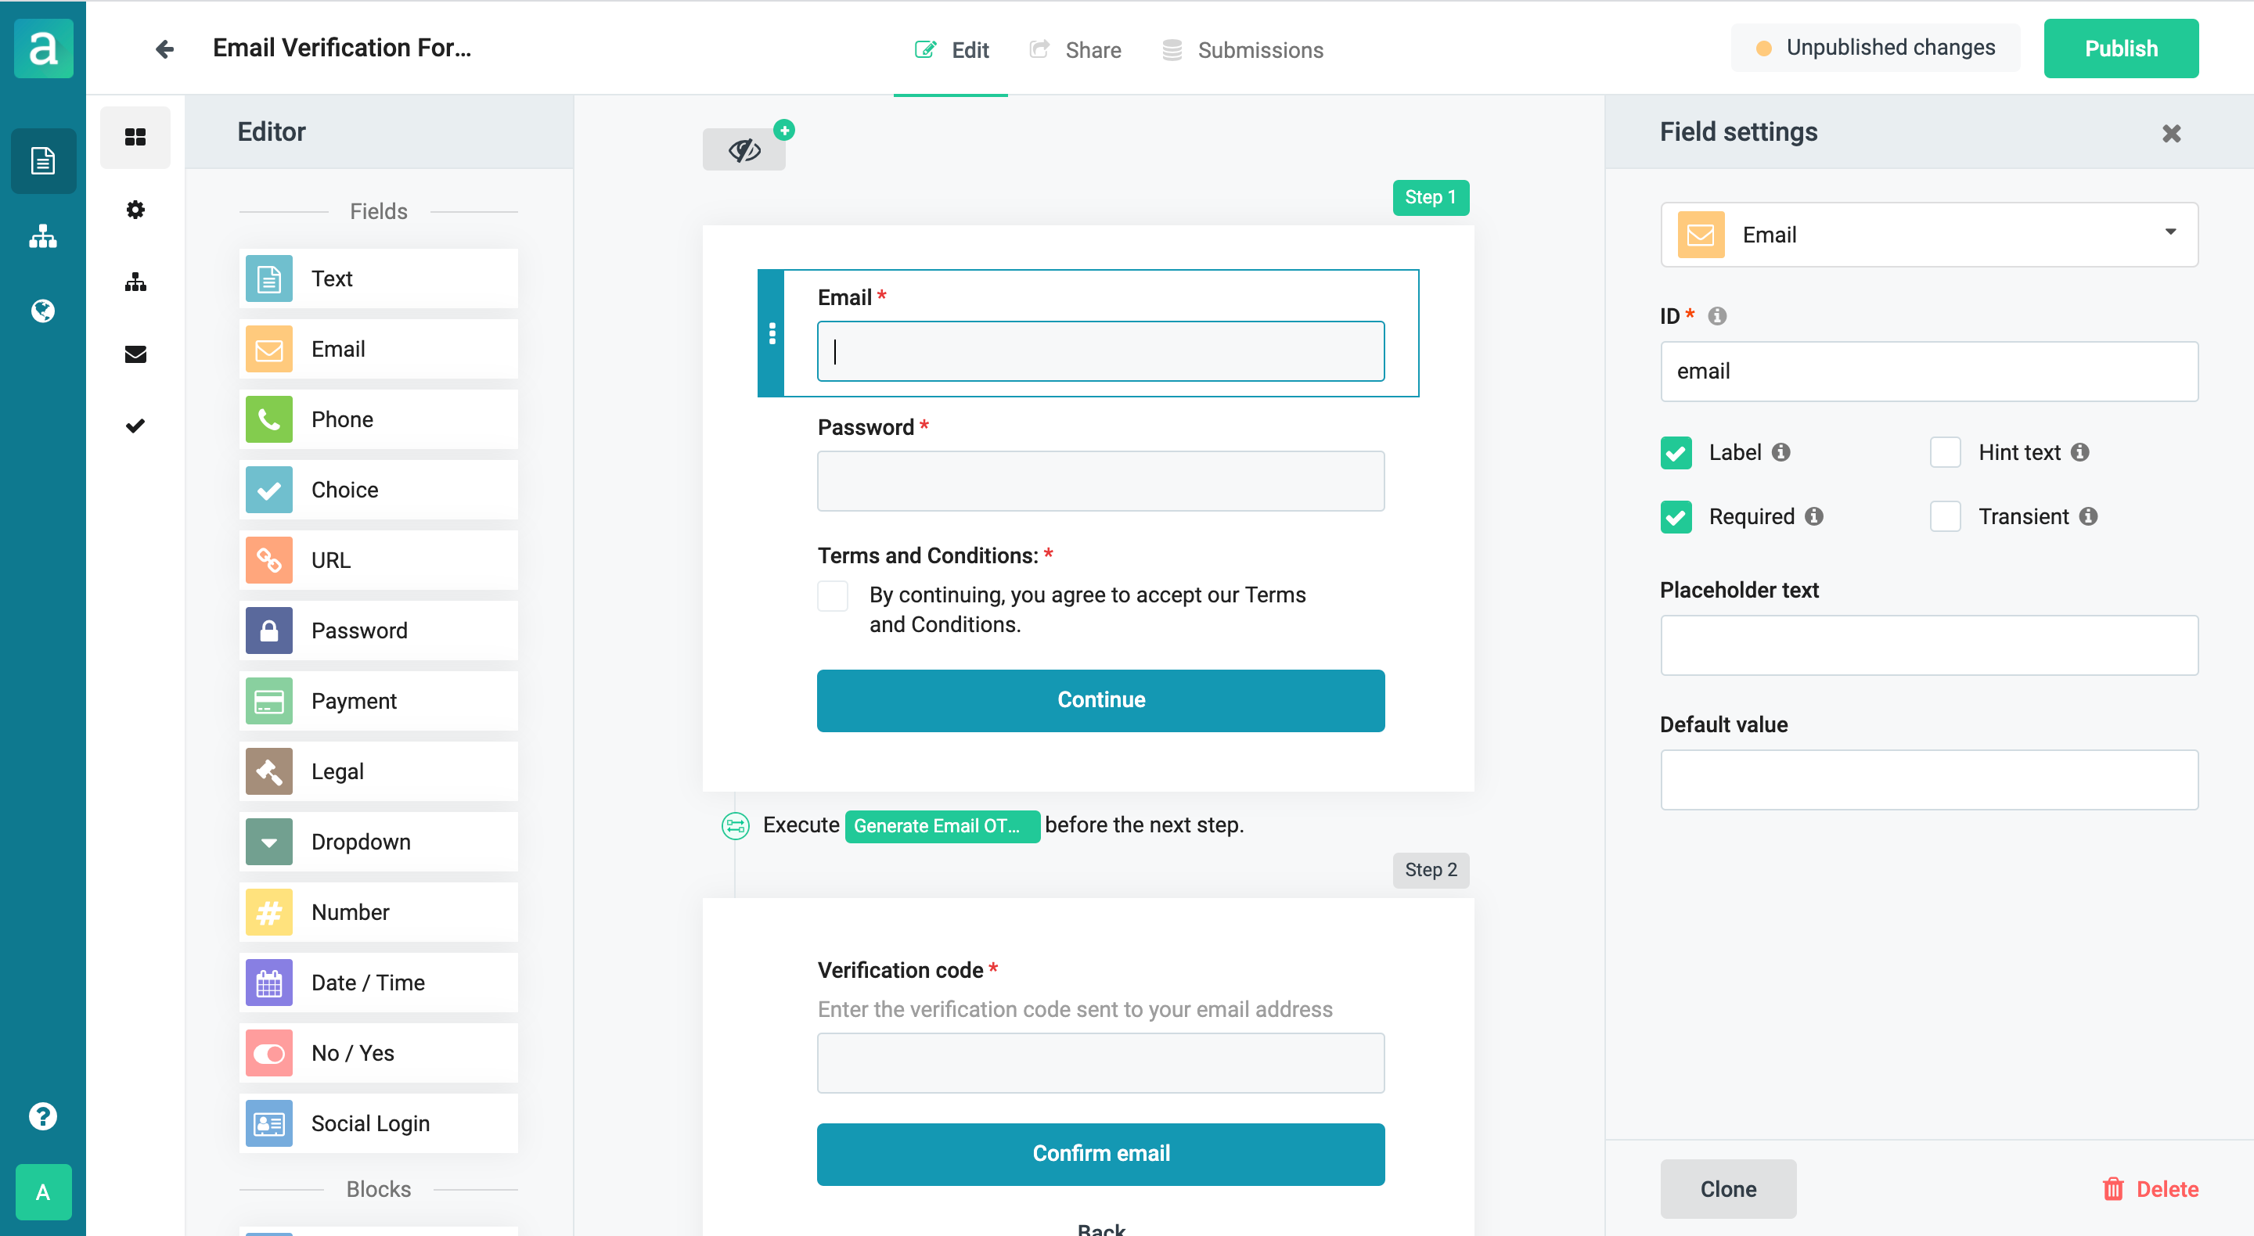This screenshot has height=1236, width=2254.
Task: Click the Placeholder text input
Action: coord(1929,645)
